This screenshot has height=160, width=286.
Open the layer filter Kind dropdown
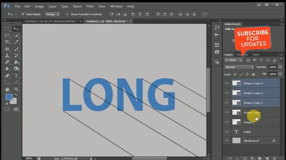coord(233,60)
